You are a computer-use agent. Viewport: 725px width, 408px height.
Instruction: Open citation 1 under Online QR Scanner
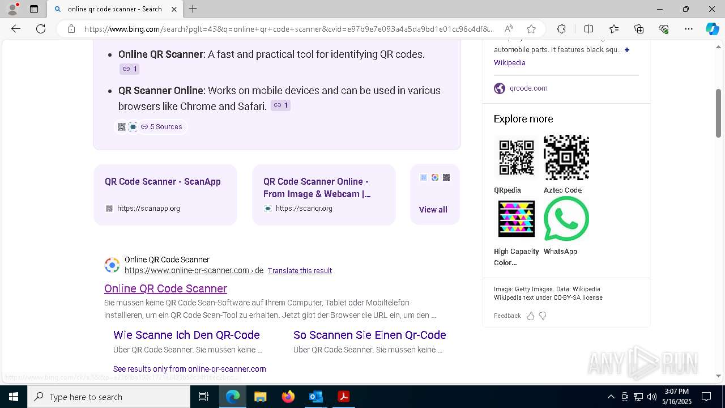[129, 69]
